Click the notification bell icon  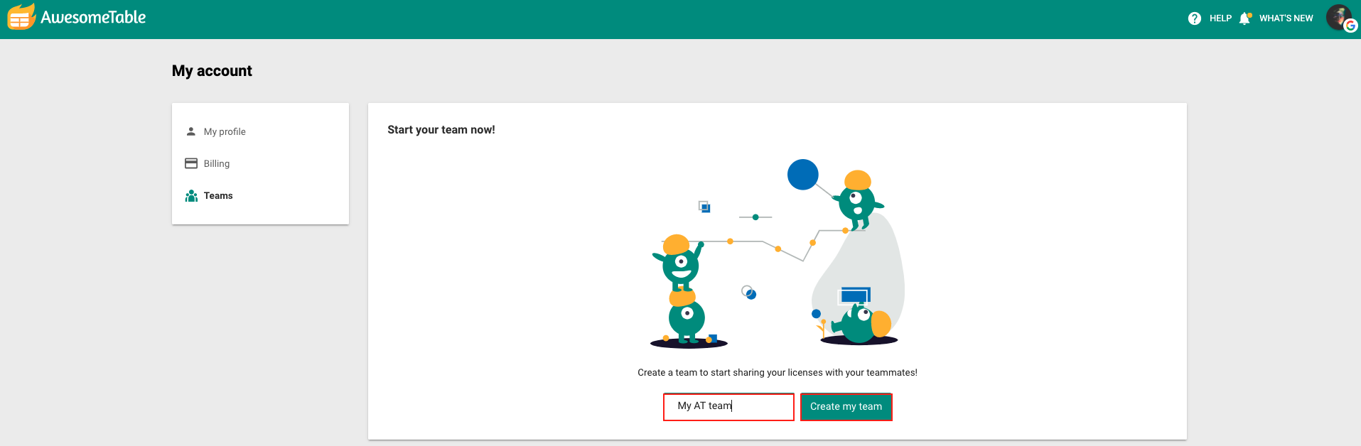(x=1244, y=18)
